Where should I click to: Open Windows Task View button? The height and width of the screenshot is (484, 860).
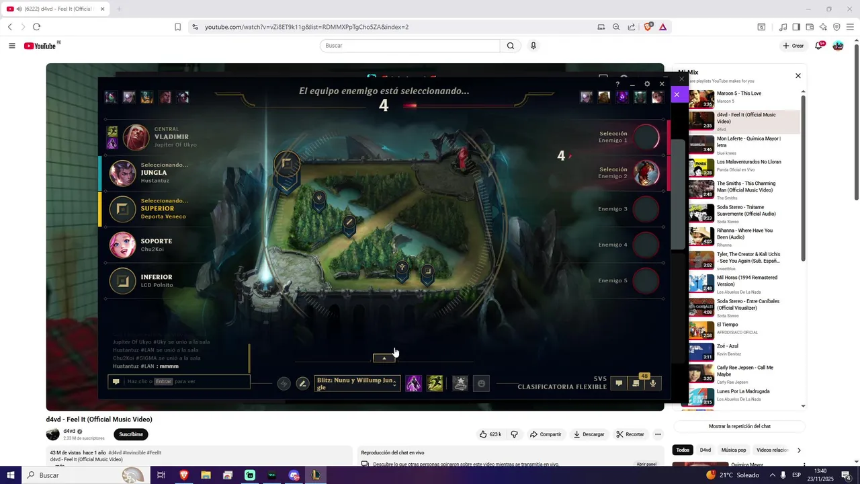pos(161,475)
